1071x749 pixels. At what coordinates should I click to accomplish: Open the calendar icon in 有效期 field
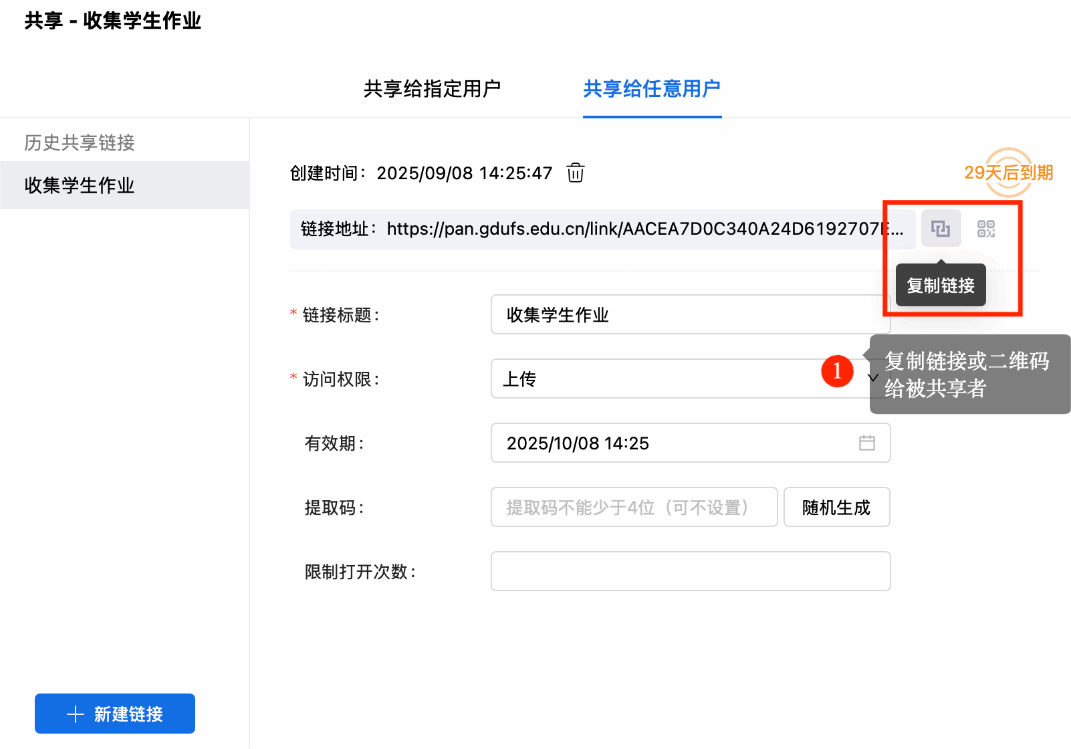point(866,443)
